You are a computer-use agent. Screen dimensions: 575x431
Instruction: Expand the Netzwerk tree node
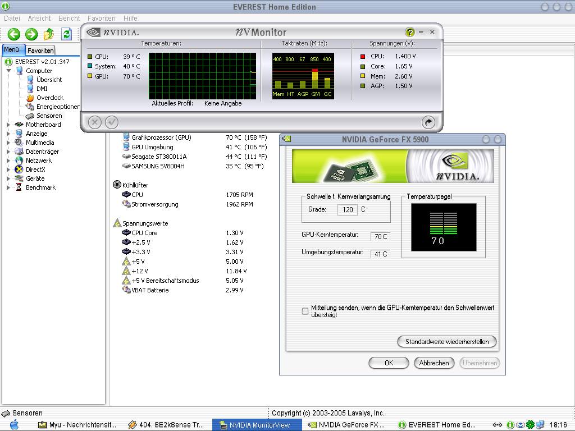[8, 161]
